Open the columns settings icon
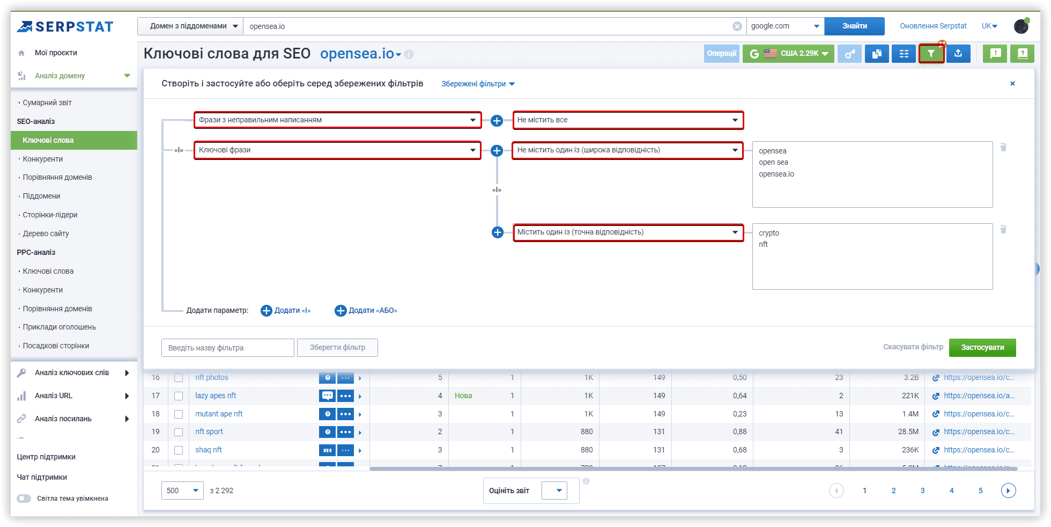Viewport: 1051px width, 527px height. click(904, 54)
